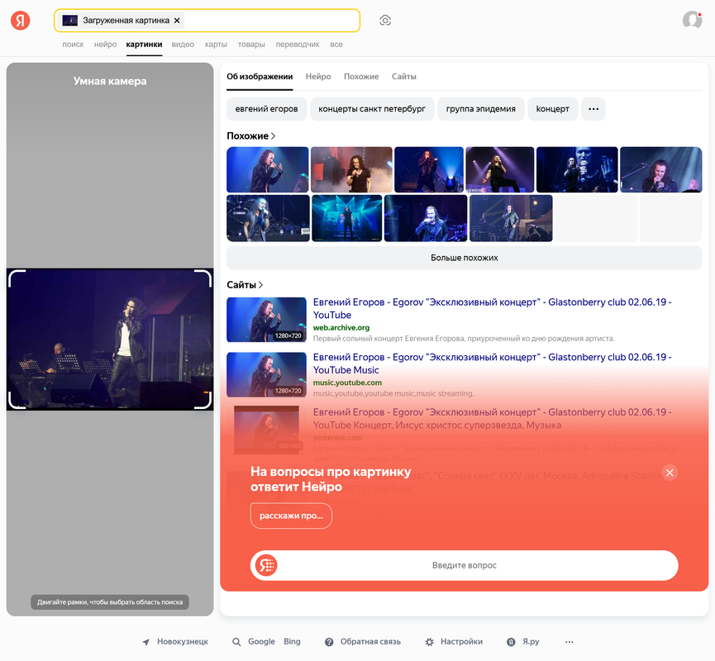Image resolution: width=715 pixels, height=661 pixels.
Task: Open the Я.ру footer link
Action: click(531, 642)
